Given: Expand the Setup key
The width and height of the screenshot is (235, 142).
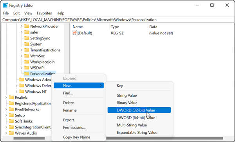Looking at the screenshot, I should point(6,115).
